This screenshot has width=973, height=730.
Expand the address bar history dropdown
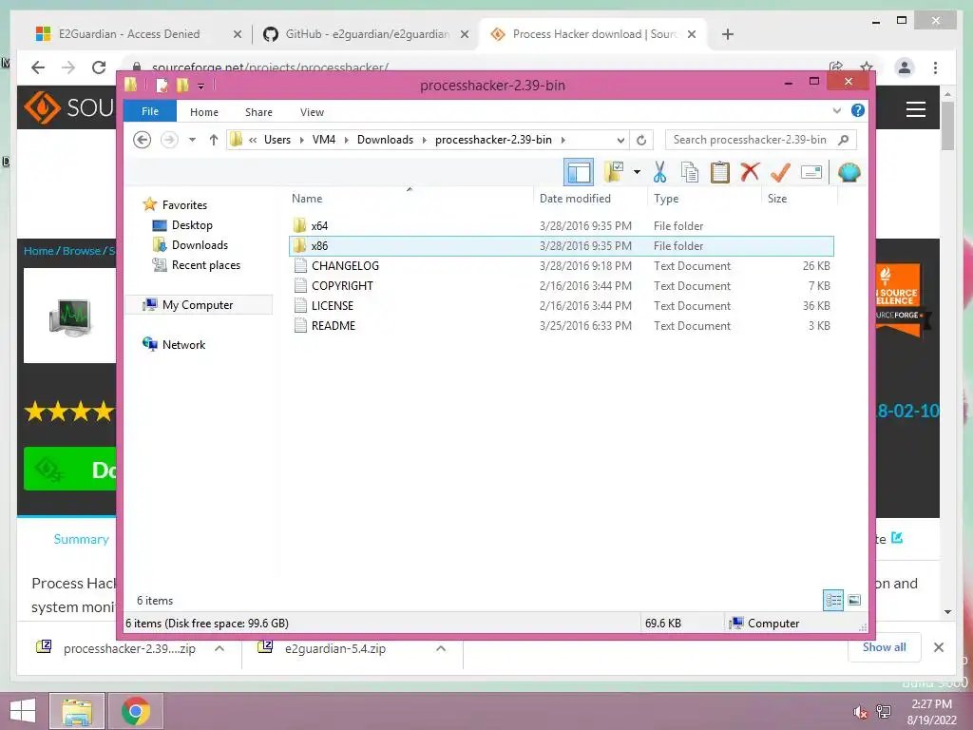tap(620, 141)
